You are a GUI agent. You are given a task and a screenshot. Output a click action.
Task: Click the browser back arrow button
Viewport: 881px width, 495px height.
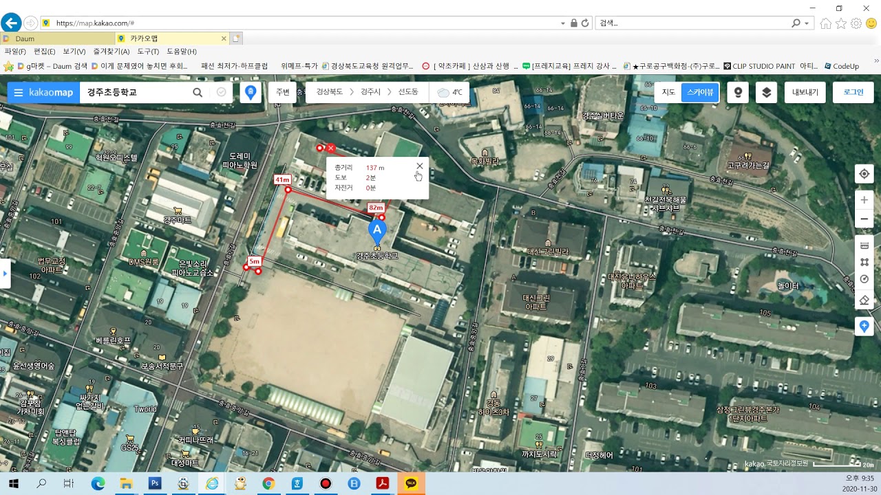(x=11, y=23)
